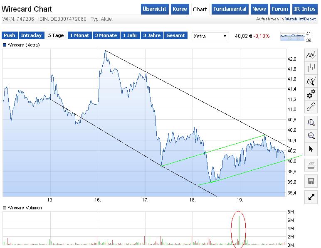Open the Xetra exchange dropdown

pyautogui.click(x=210, y=36)
